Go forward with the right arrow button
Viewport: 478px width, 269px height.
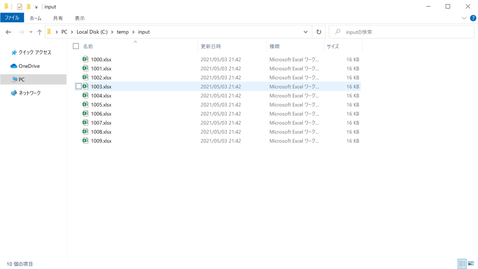pyautogui.click(x=21, y=32)
